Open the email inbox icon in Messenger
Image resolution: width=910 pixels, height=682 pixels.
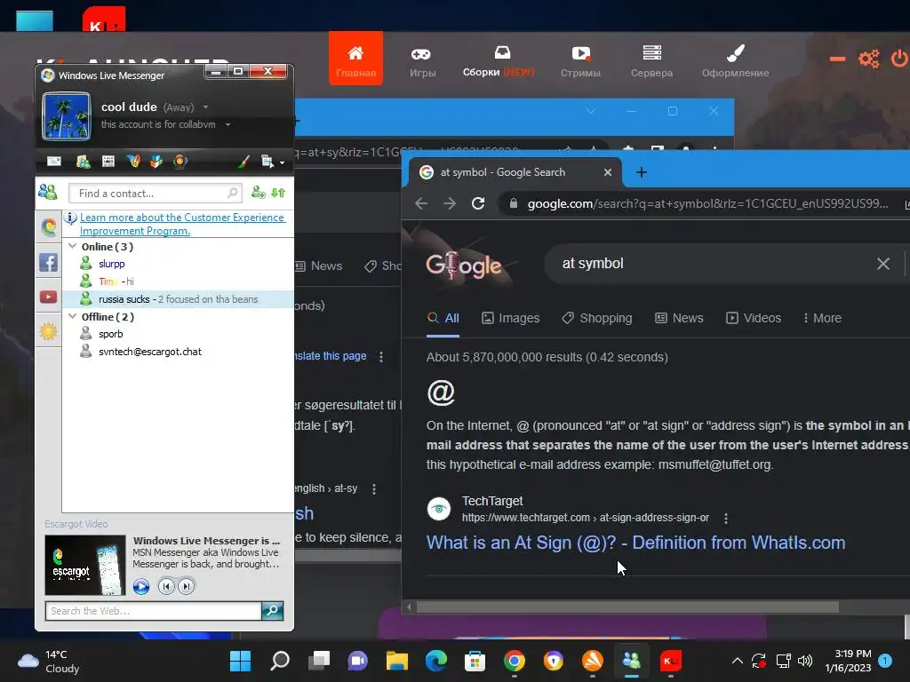click(54, 162)
